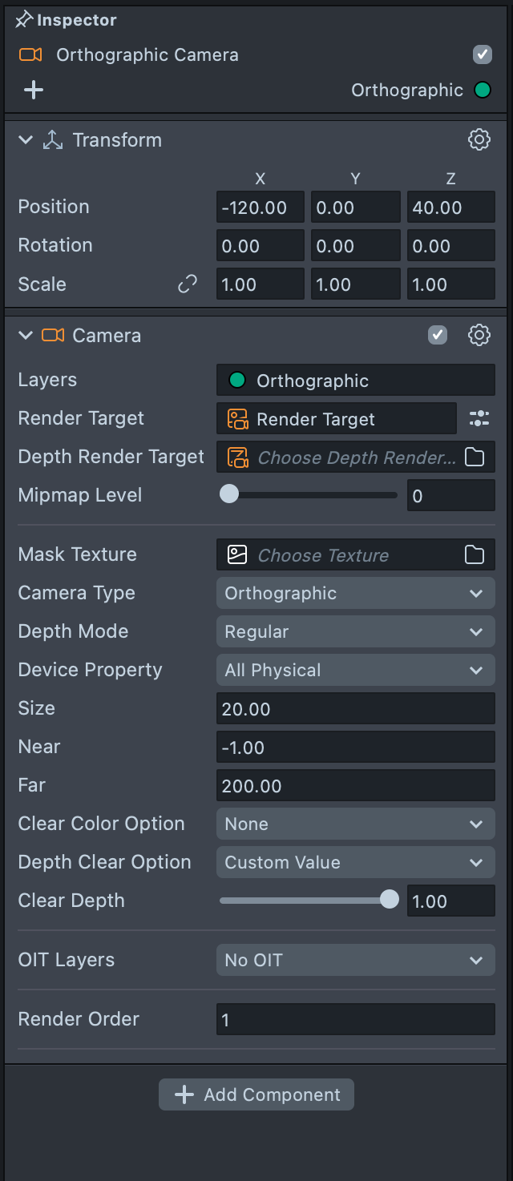
Task: Disable the Camera component checkbox
Action: pyautogui.click(x=437, y=335)
